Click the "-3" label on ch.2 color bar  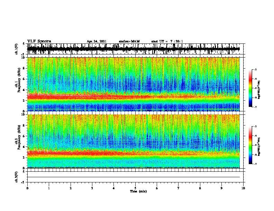tap(255, 127)
